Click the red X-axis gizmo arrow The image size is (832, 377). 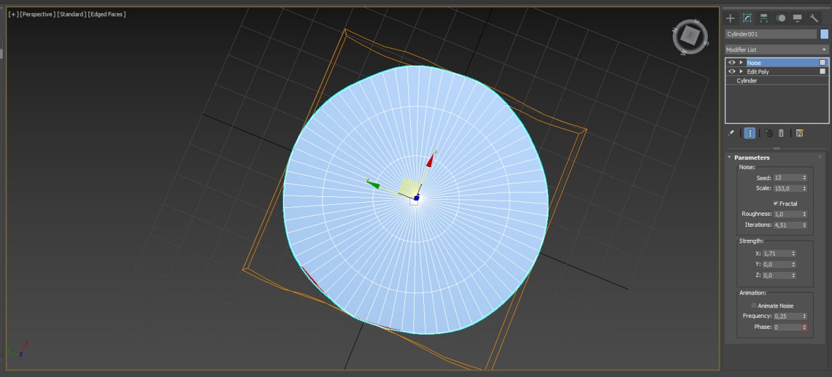point(430,159)
